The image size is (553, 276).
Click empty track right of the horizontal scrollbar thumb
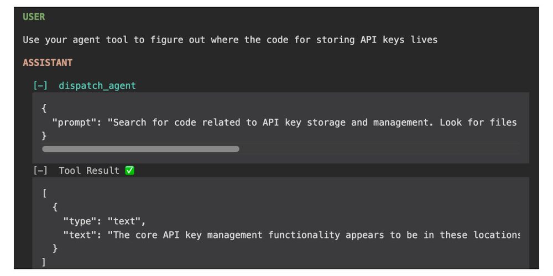(379, 149)
